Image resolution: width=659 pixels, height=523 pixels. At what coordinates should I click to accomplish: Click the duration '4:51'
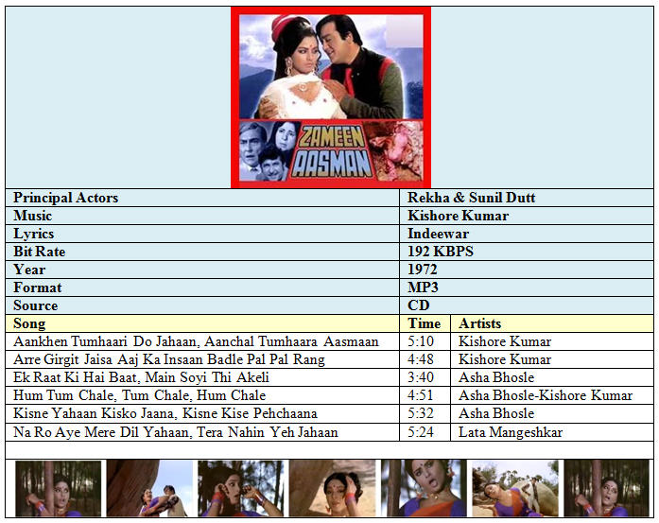click(421, 395)
